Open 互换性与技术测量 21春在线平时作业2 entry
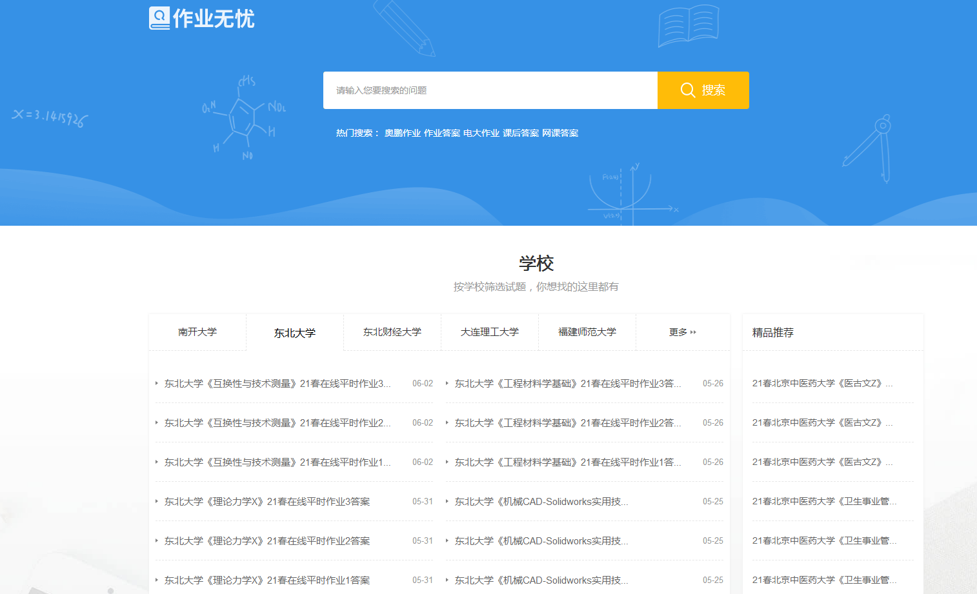The width and height of the screenshot is (977, 594). [x=277, y=422]
